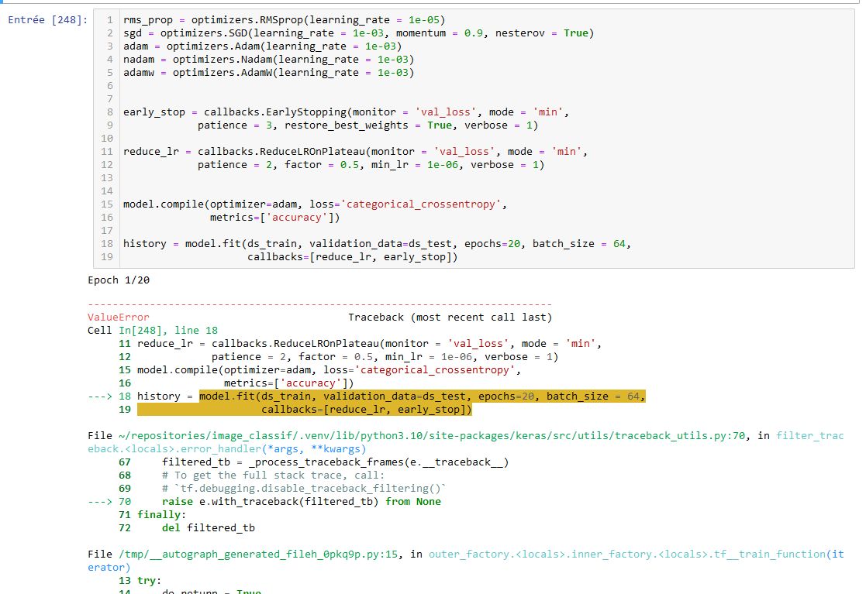Click callbacks=[reduce_lr, early_stop] in code cell

[352, 257]
